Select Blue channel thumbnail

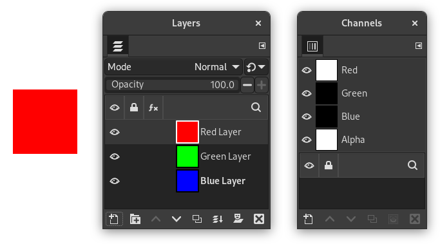pos(327,117)
